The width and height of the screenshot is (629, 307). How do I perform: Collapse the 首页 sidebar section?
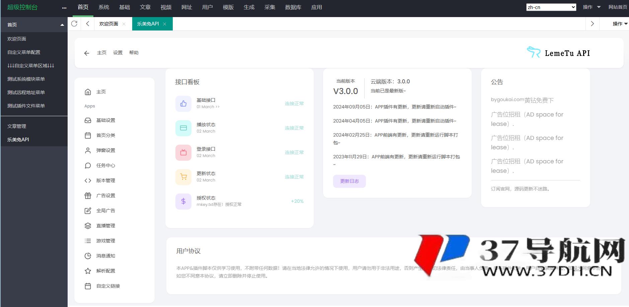click(62, 24)
